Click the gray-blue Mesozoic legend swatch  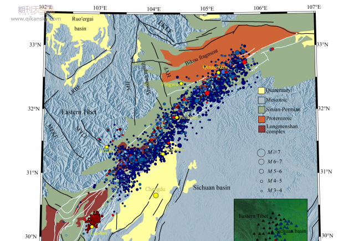click(261, 100)
